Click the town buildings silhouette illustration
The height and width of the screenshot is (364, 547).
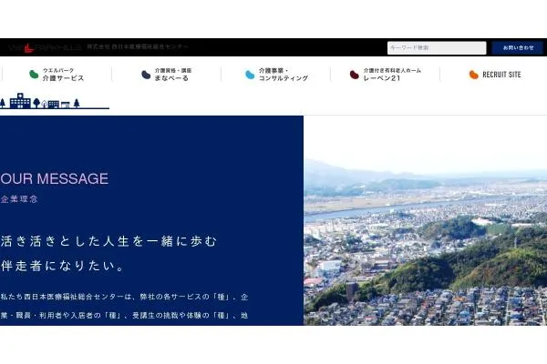(x=54, y=101)
